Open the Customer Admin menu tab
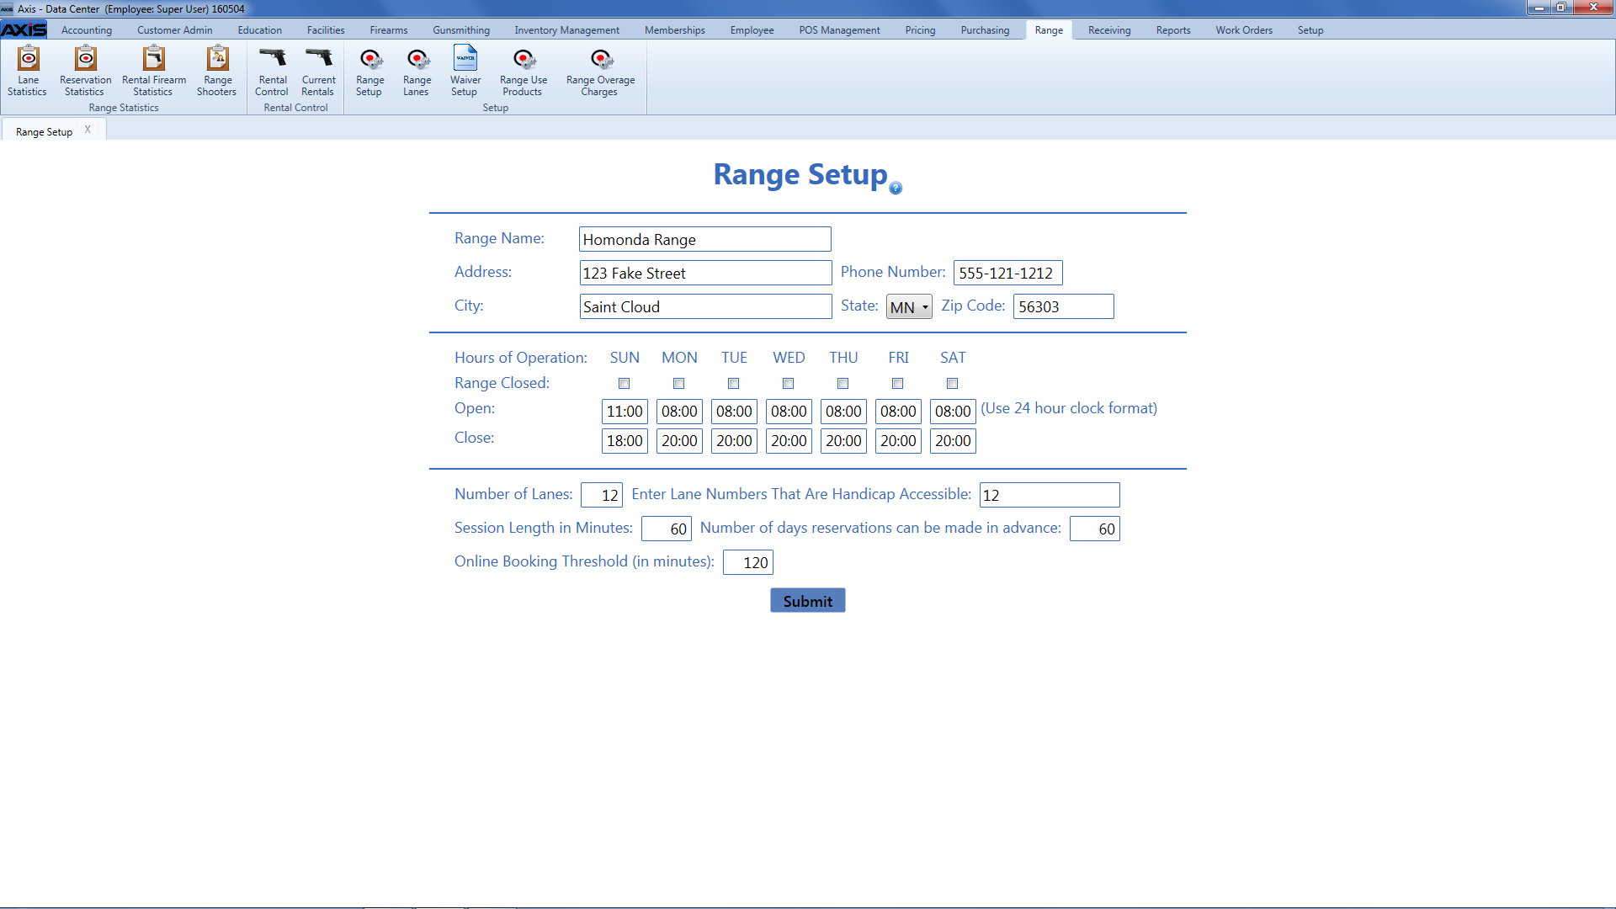The width and height of the screenshot is (1616, 909). pyautogui.click(x=175, y=30)
